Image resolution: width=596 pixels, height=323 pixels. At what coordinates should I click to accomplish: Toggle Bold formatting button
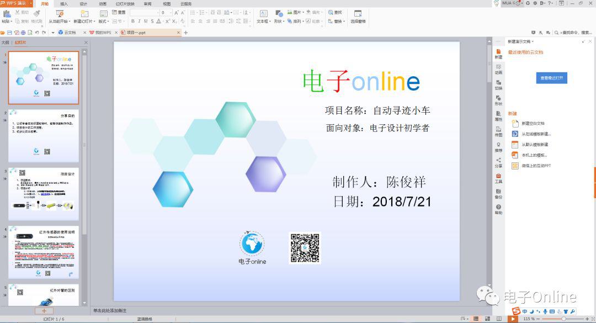pos(132,22)
